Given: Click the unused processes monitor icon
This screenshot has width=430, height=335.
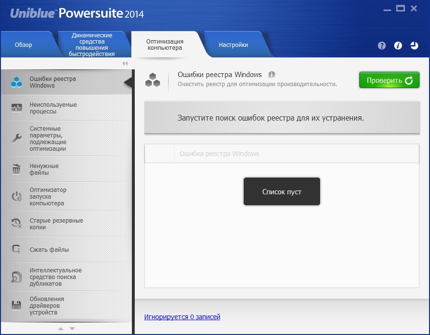Looking at the screenshot, I should [16, 108].
